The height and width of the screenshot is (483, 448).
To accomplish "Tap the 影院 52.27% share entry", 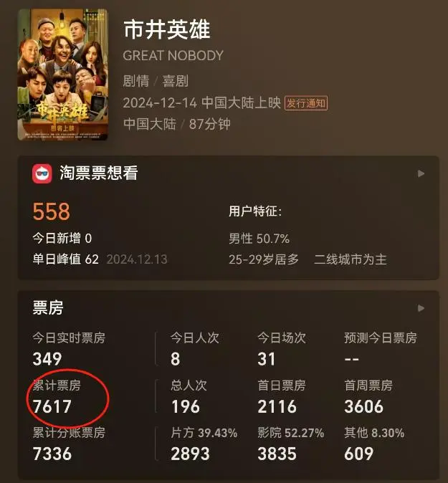I will click(291, 433).
